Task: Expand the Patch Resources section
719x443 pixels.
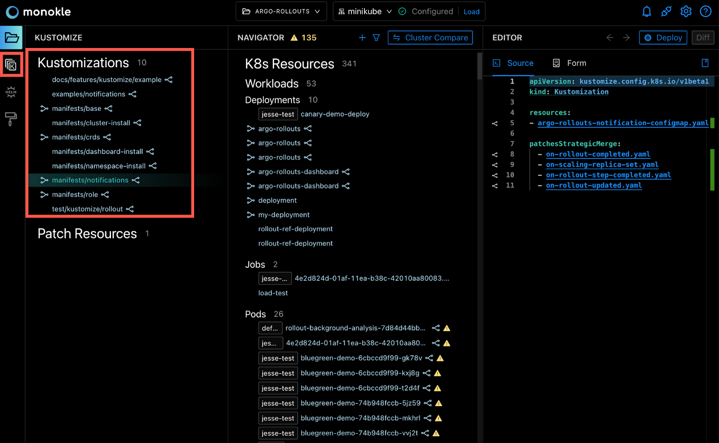Action: (87, 234)
